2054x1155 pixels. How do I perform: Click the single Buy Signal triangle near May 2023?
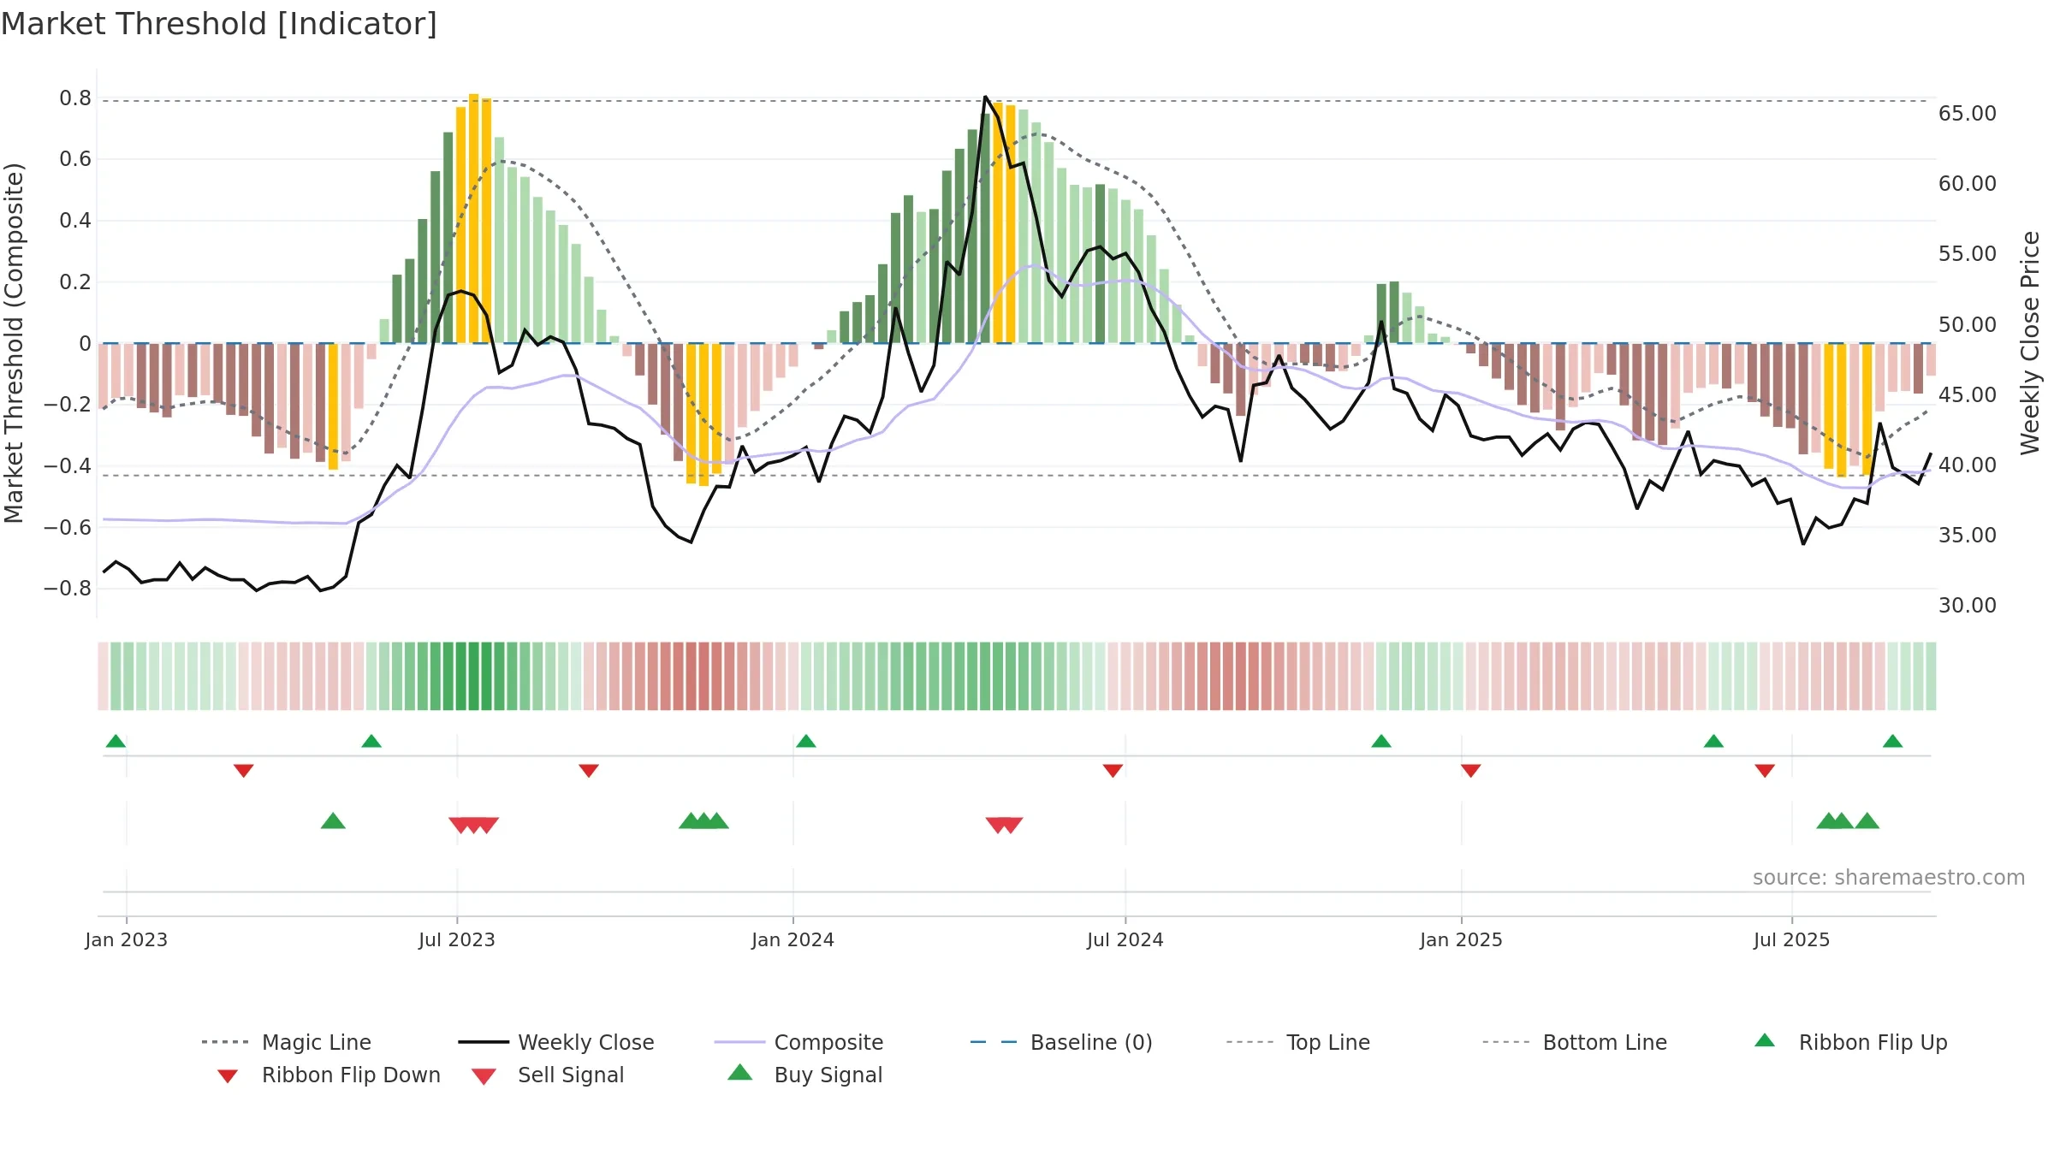coord(333,821)
